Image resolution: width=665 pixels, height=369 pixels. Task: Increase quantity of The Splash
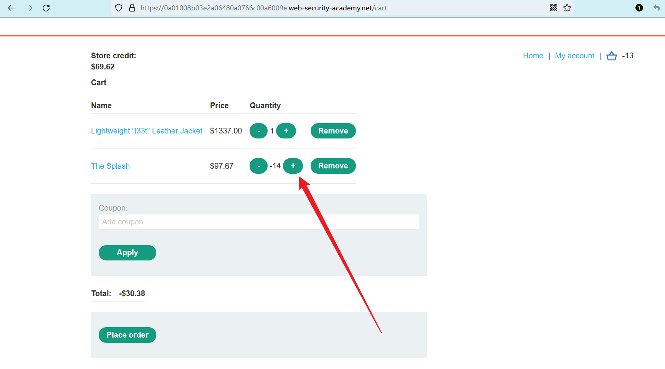(x=293, y=166)
